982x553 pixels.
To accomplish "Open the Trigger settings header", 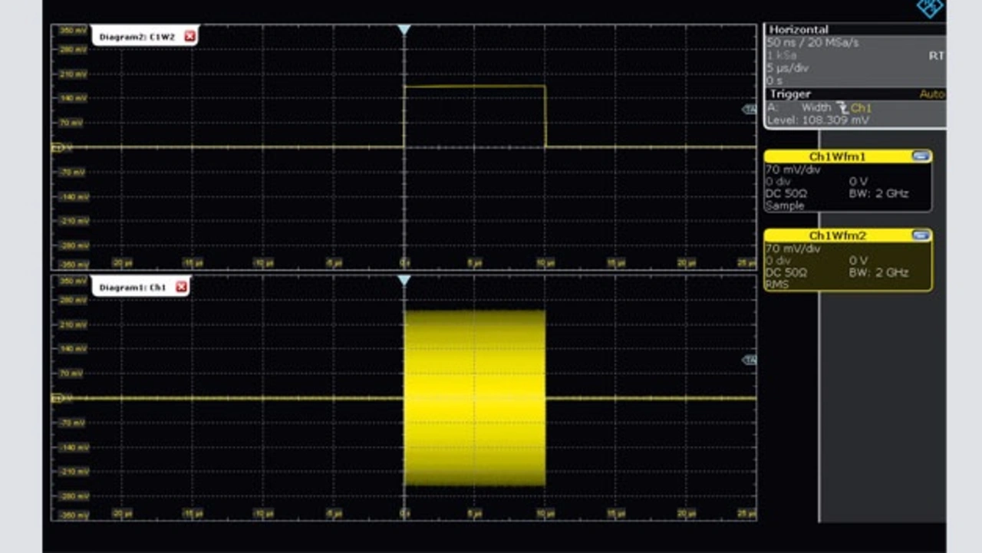I will pos(790,94).
